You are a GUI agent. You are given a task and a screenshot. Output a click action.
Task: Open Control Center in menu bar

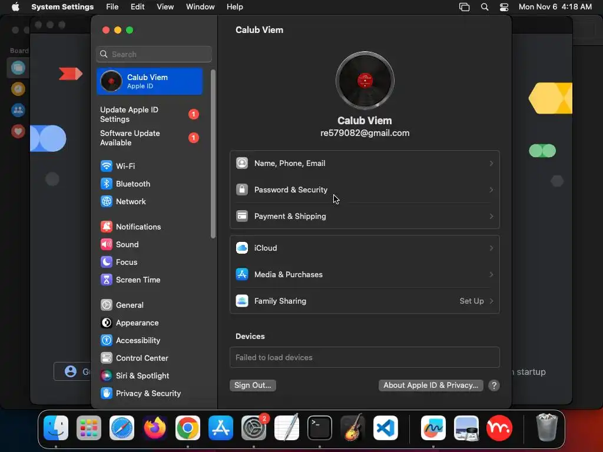point(504,7)
